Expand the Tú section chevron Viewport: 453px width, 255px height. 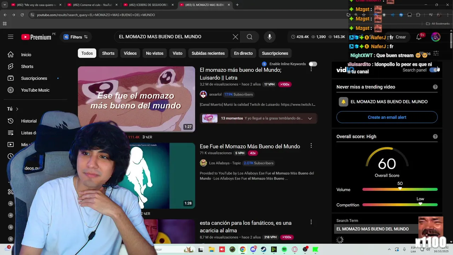pyautogui.click(x=17, y=109)
